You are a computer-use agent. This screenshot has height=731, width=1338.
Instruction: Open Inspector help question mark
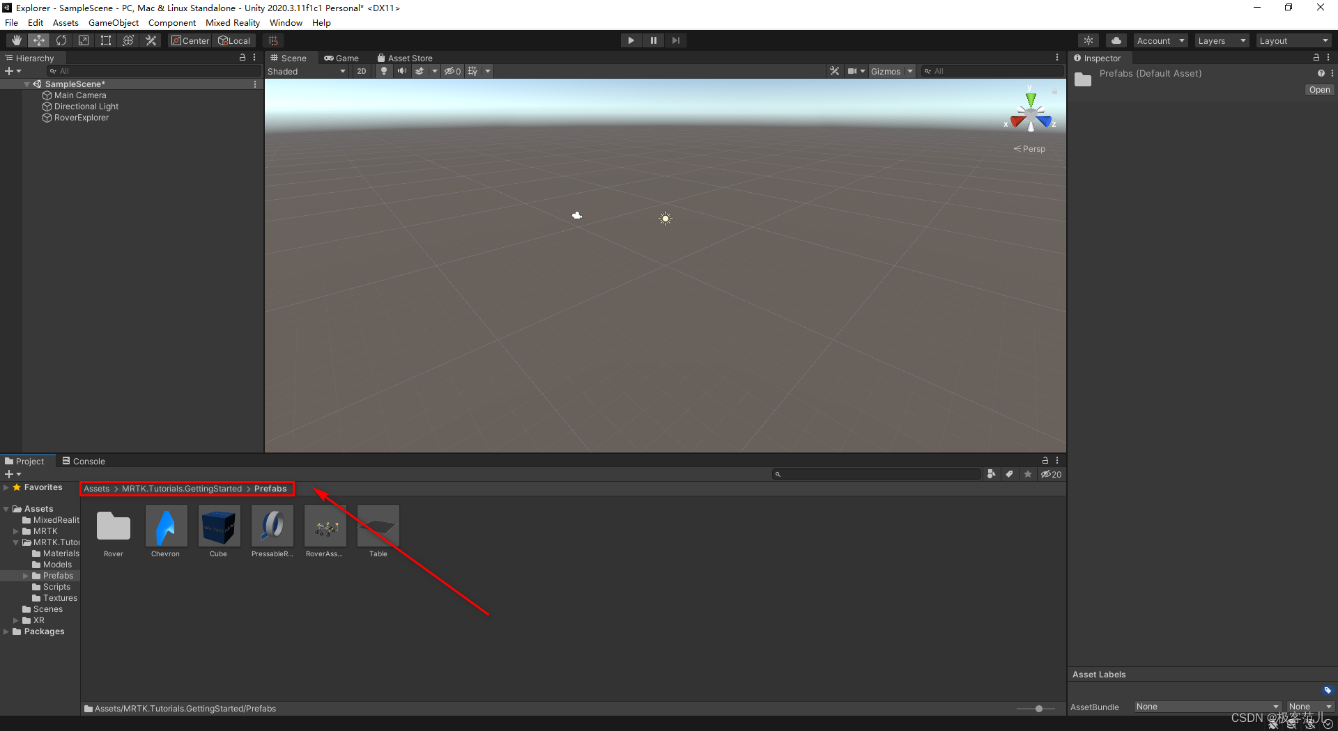(1321, 73)
